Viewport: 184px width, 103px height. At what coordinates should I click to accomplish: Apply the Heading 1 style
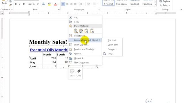click(134, 3)
